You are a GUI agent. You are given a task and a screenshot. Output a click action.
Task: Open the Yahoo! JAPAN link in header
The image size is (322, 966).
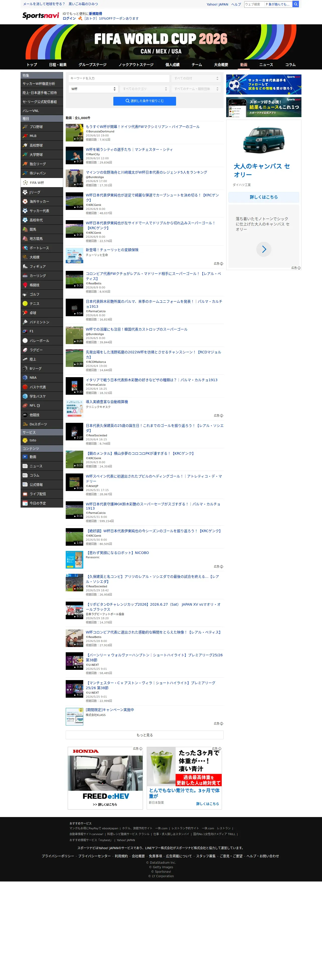pos(217,5)
